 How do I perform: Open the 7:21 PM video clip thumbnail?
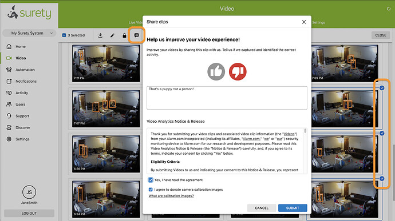click(x=106, y=63)
